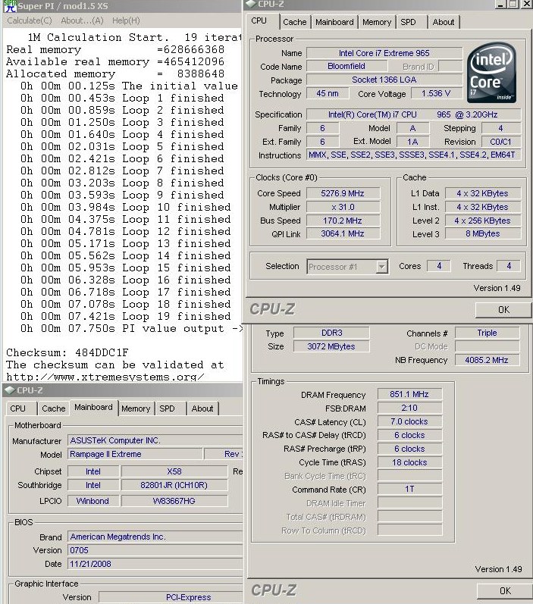Click the Multiplier value x 31.0
533x604 pixels.
(343, 207)
